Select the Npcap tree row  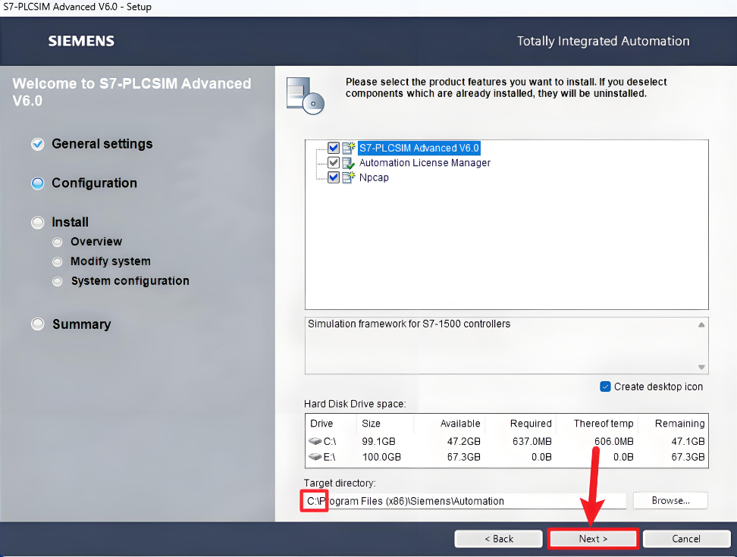374,177
